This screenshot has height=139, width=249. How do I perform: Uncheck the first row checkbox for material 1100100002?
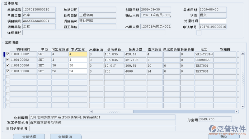click(7, 54)
